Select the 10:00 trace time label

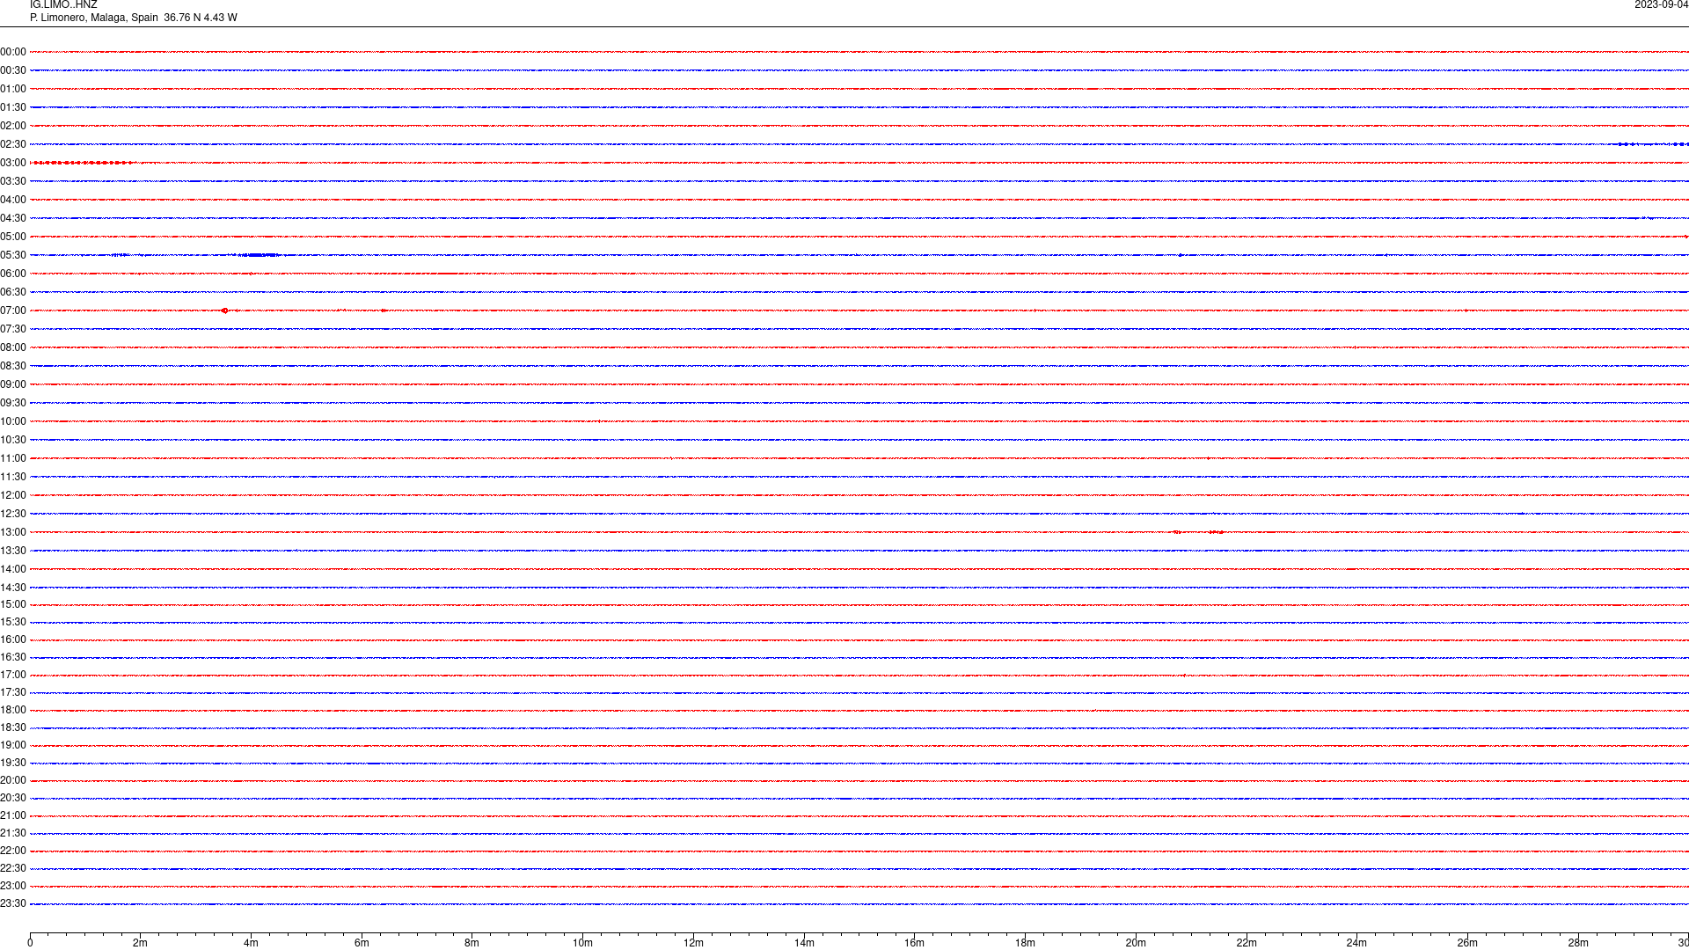[x=13, y=421]
